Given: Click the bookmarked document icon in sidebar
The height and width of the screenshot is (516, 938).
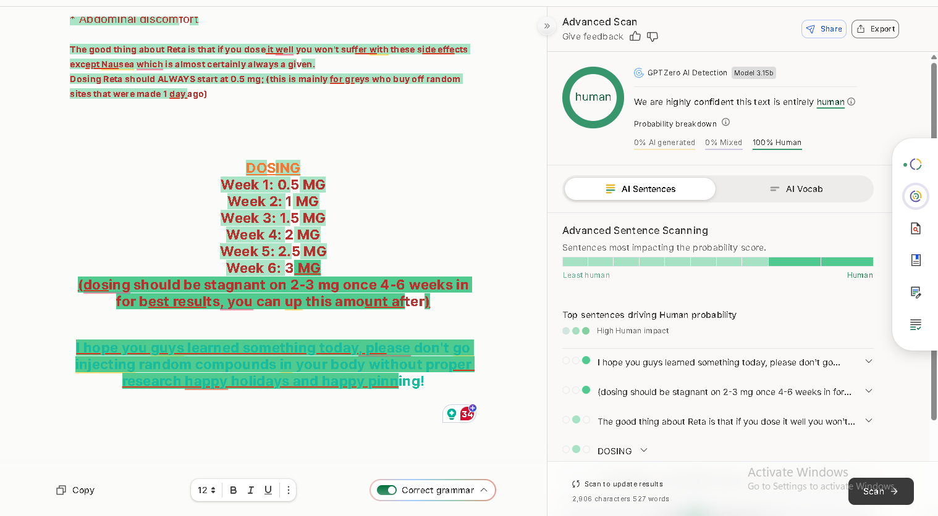Looking at the screenshot, I should point(916,260).
